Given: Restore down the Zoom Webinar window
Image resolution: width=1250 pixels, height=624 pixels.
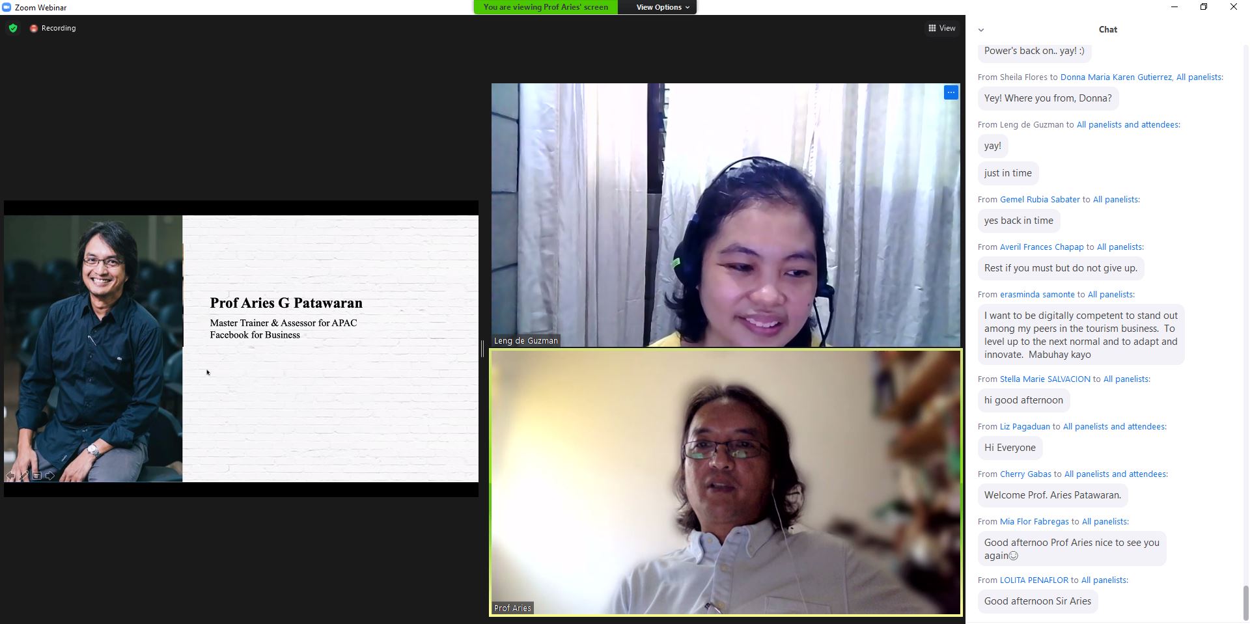Looking at the screenshot, I should [x=1204, y=7].
